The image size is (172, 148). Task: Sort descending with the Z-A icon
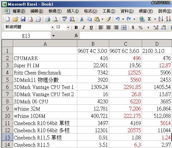pos(168,19)
